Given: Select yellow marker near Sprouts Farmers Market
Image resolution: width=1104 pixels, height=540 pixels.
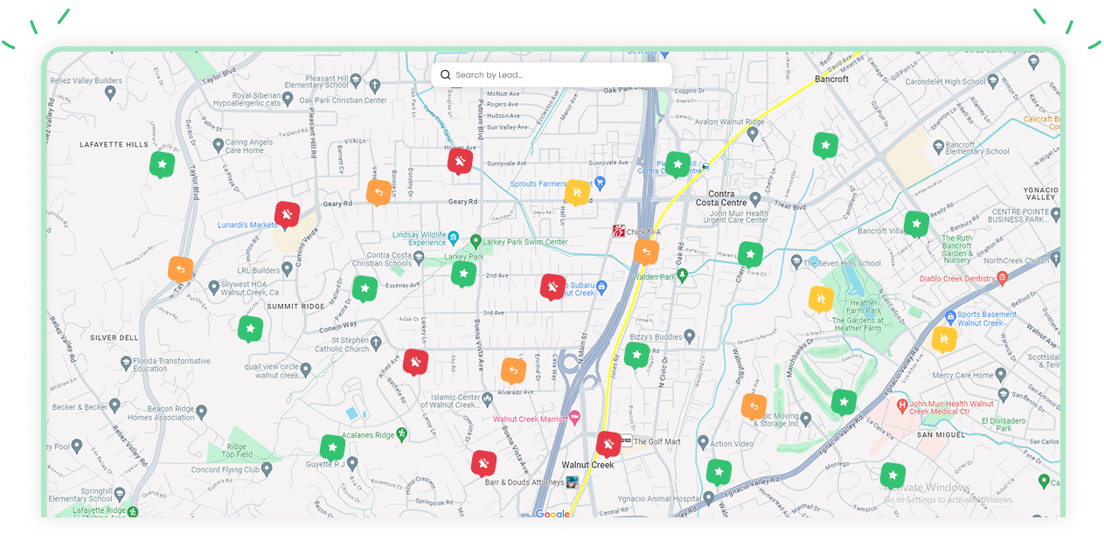Looking at the screenshot, I should click(x=577, y=191).
